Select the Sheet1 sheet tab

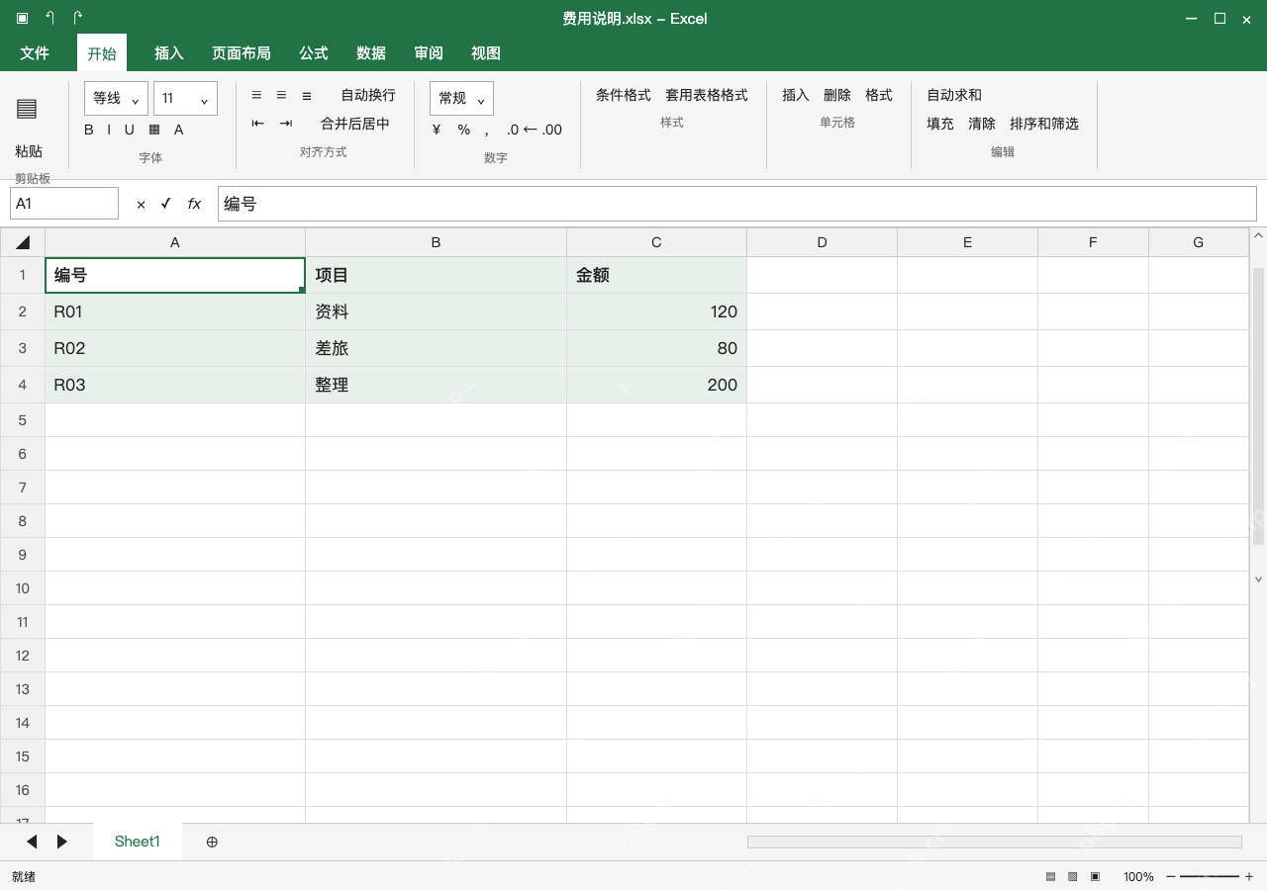(x=138, y=842)
